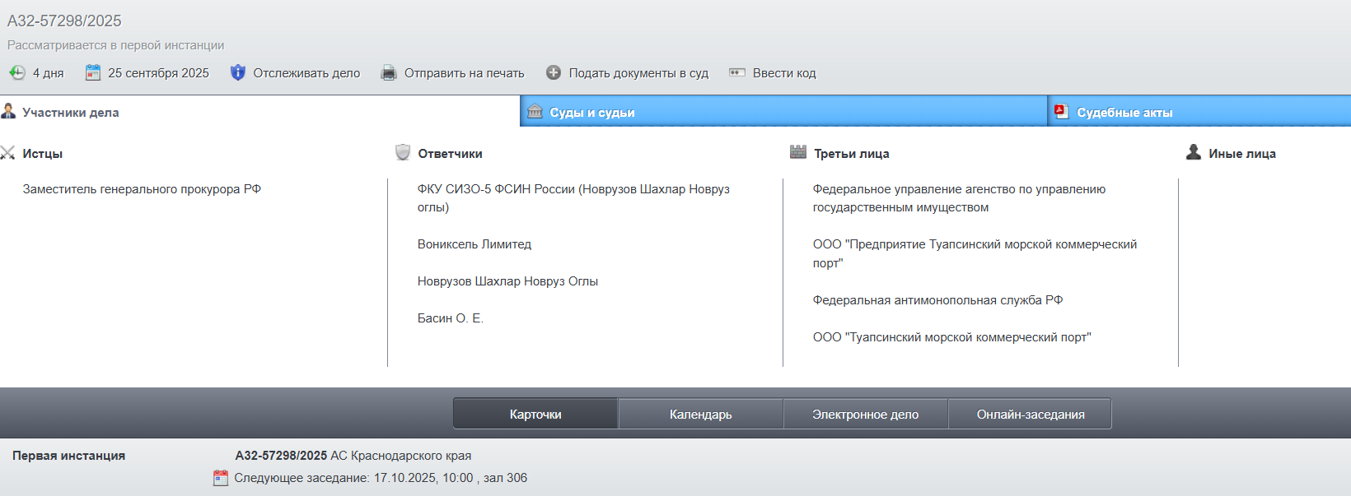The height and width of the screenshot is (496, 1351).
Task: Click the duration text 4 дня
Action: point(48,73)
